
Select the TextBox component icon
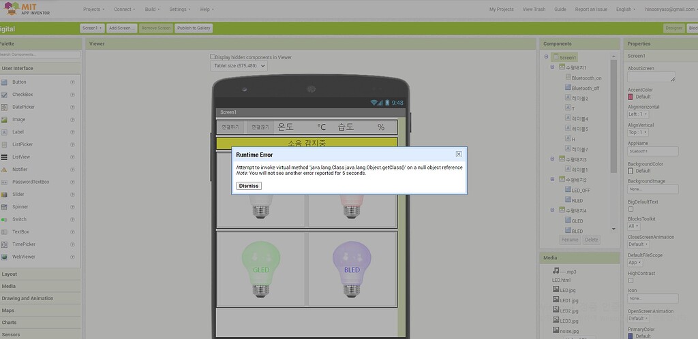(x=4, y=232)
